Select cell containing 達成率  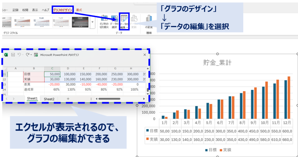34,90
